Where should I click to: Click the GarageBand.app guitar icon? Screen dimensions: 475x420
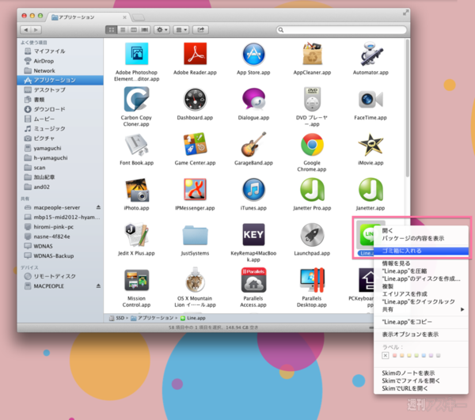click(253, 144)
